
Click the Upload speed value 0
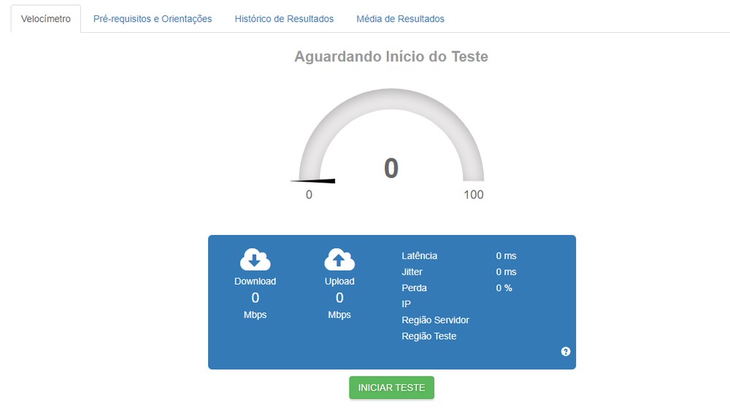(339, 298)
